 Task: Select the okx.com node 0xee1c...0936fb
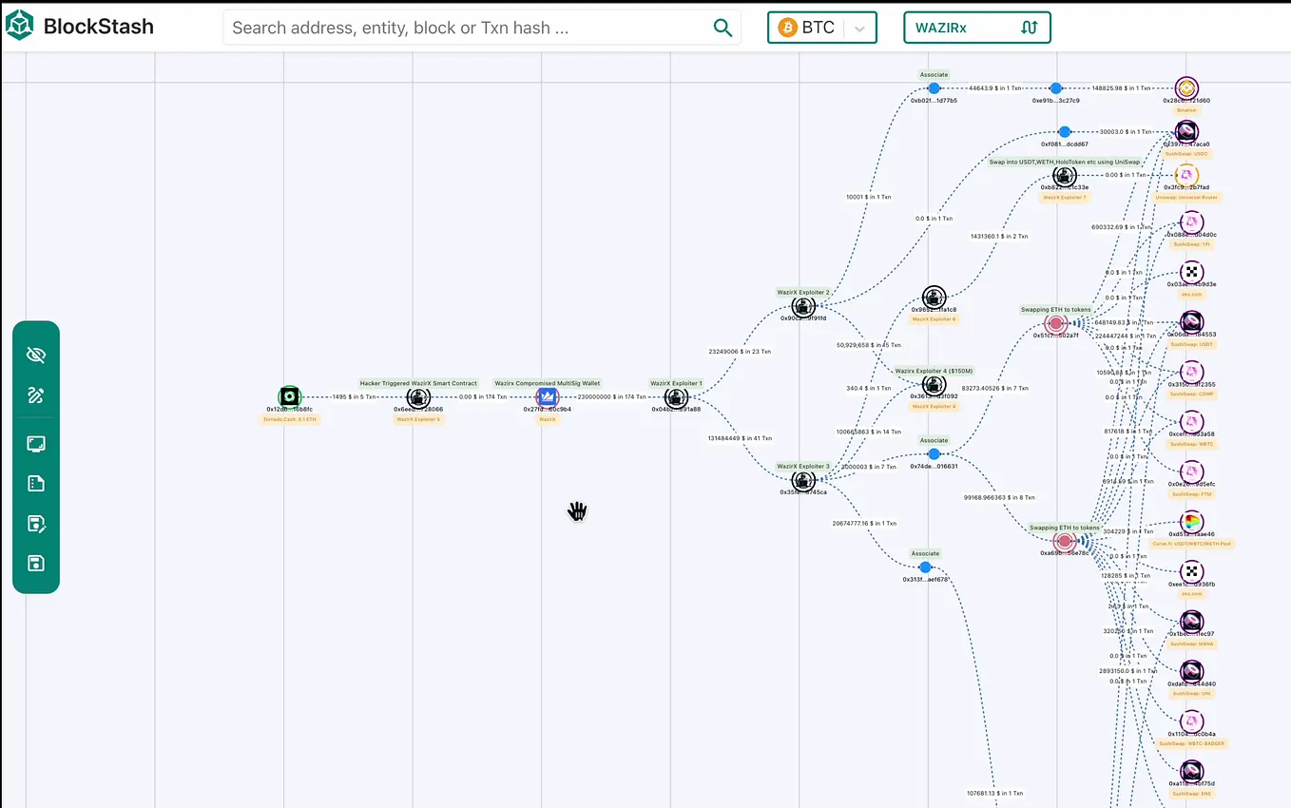point(1191,571)
